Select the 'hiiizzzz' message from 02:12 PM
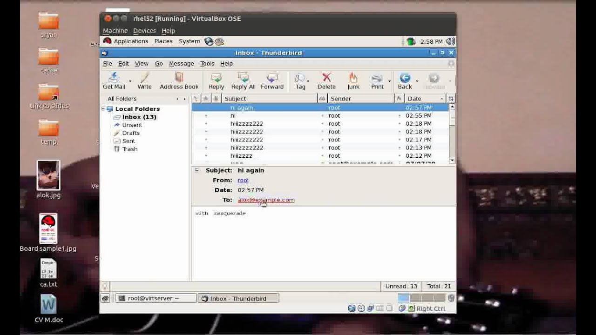This screenshot has height=335, width=596. tap(320, 156)
